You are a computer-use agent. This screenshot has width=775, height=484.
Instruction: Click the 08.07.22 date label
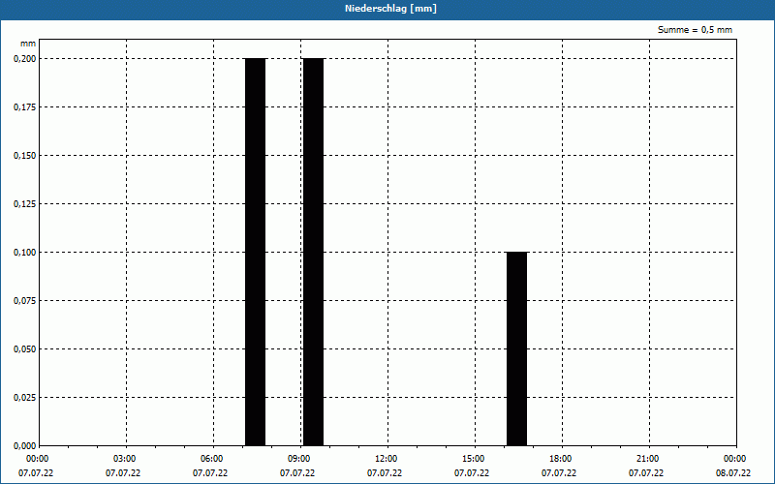coord(733,473)
